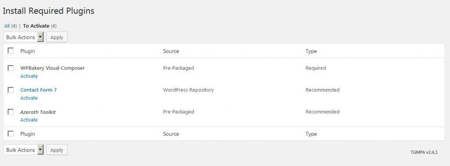Select the To Activate filter
This screenshot has height=166, width=450.
[x=36, y=26]
